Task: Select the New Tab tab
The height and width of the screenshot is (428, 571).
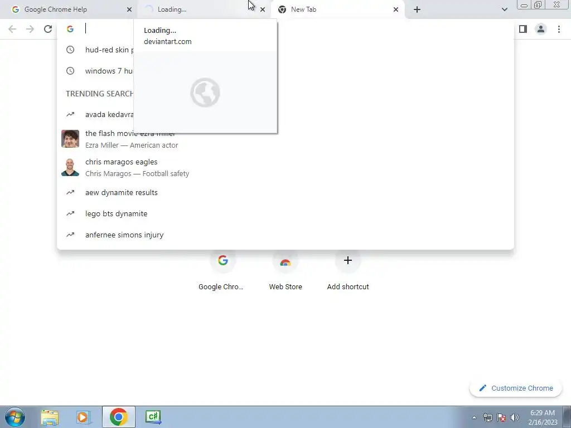Action: tap(337, 9)
